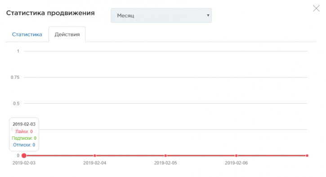The height and width of the screenshot is (177, 326).
Task: Click the chart data point at 2019-02-05
Action: point(165,155)
